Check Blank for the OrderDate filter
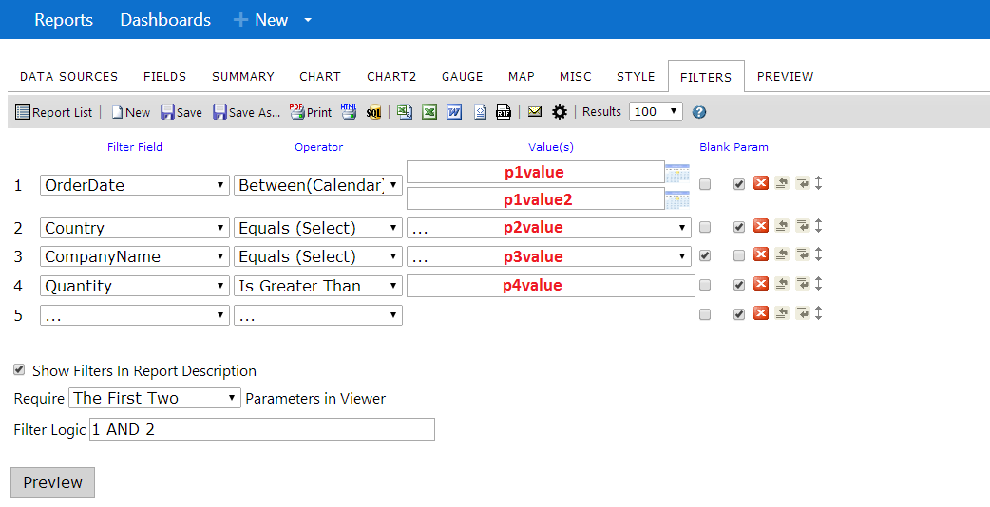 point(705,184)
